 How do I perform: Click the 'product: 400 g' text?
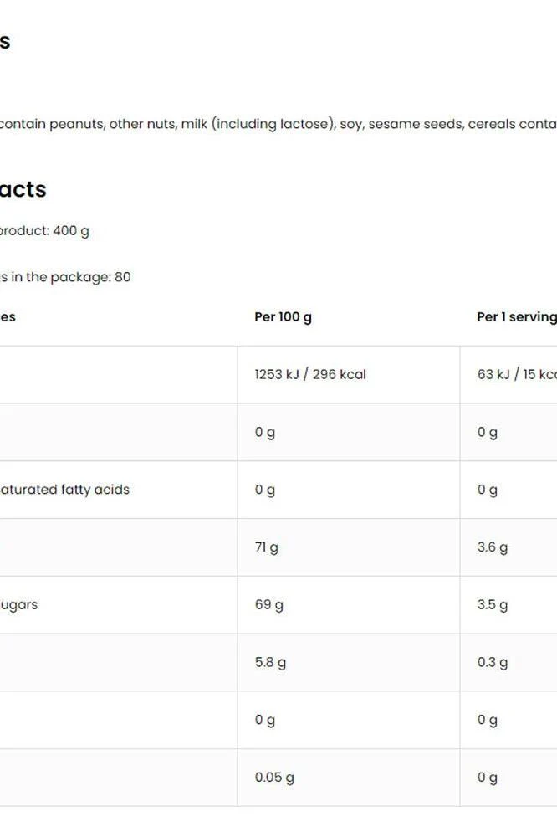coord(44,231)
